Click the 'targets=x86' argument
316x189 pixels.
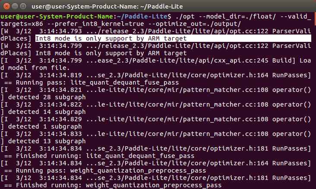(x=22, y=24)
